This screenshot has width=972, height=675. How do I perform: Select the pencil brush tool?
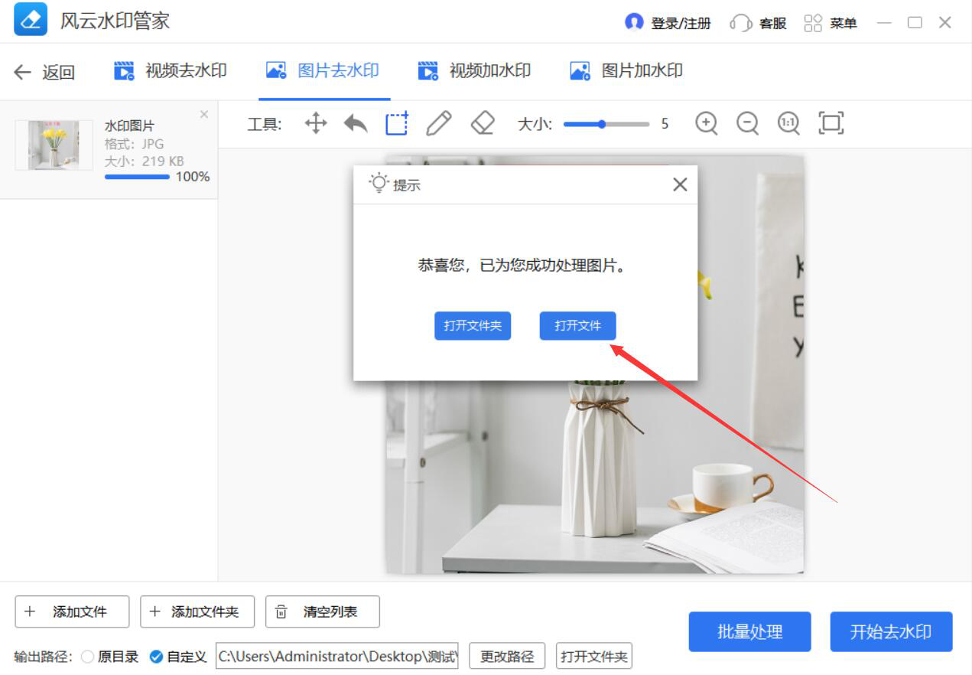tap(438, 123)
